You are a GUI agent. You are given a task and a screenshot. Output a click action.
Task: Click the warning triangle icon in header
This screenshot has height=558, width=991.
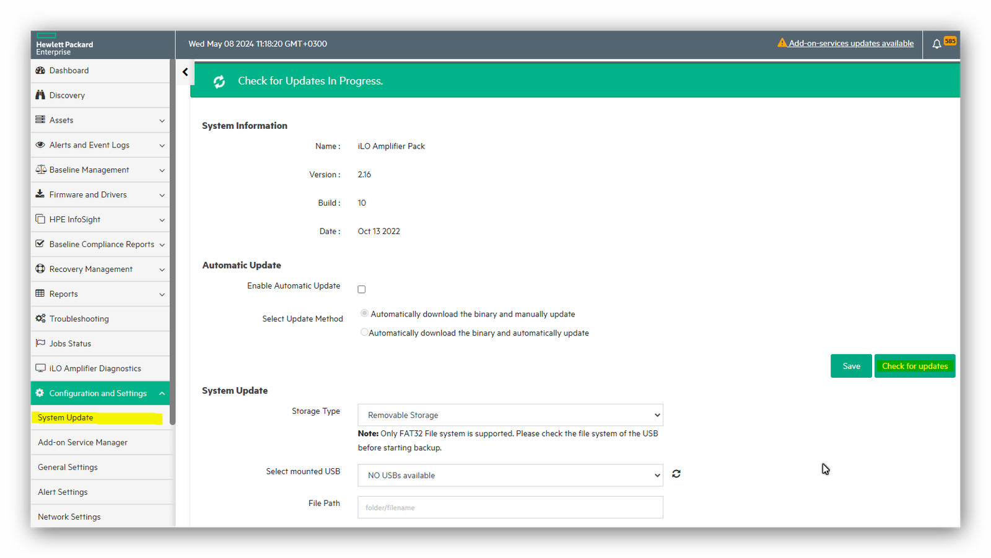(782, 43)
